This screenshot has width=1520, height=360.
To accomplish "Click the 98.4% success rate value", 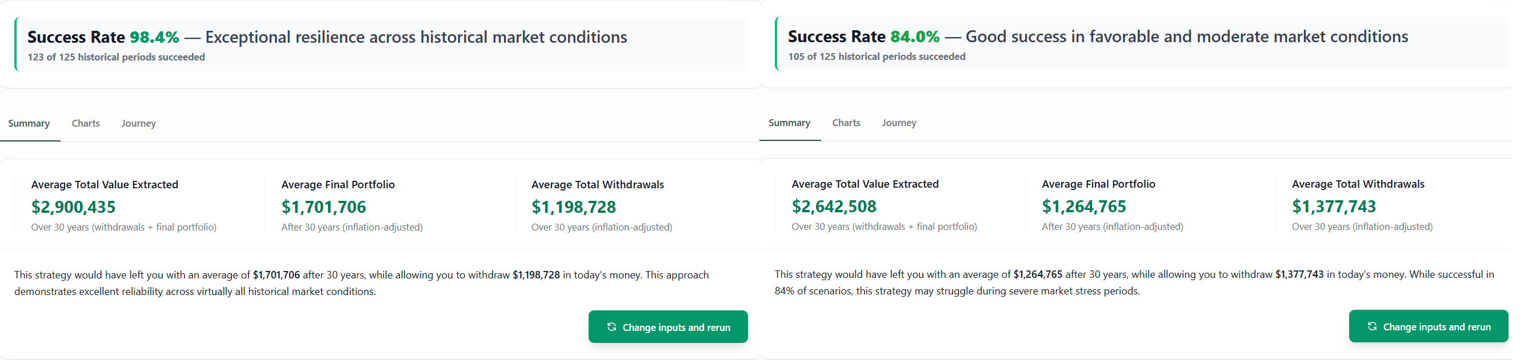I will tap(154, 37).
